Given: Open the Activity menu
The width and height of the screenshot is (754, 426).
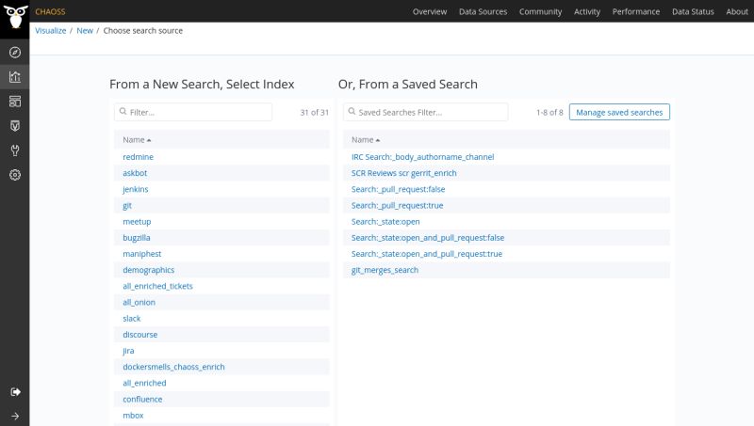Looking at the screenshot, I should pyautogui.click(x=586, y=11).
